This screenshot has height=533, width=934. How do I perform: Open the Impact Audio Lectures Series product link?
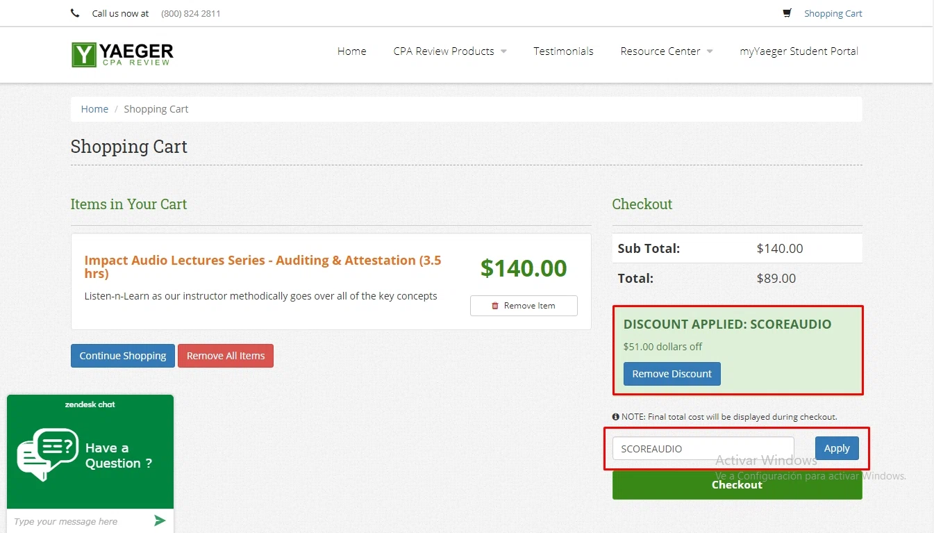(x=262, y=267)
